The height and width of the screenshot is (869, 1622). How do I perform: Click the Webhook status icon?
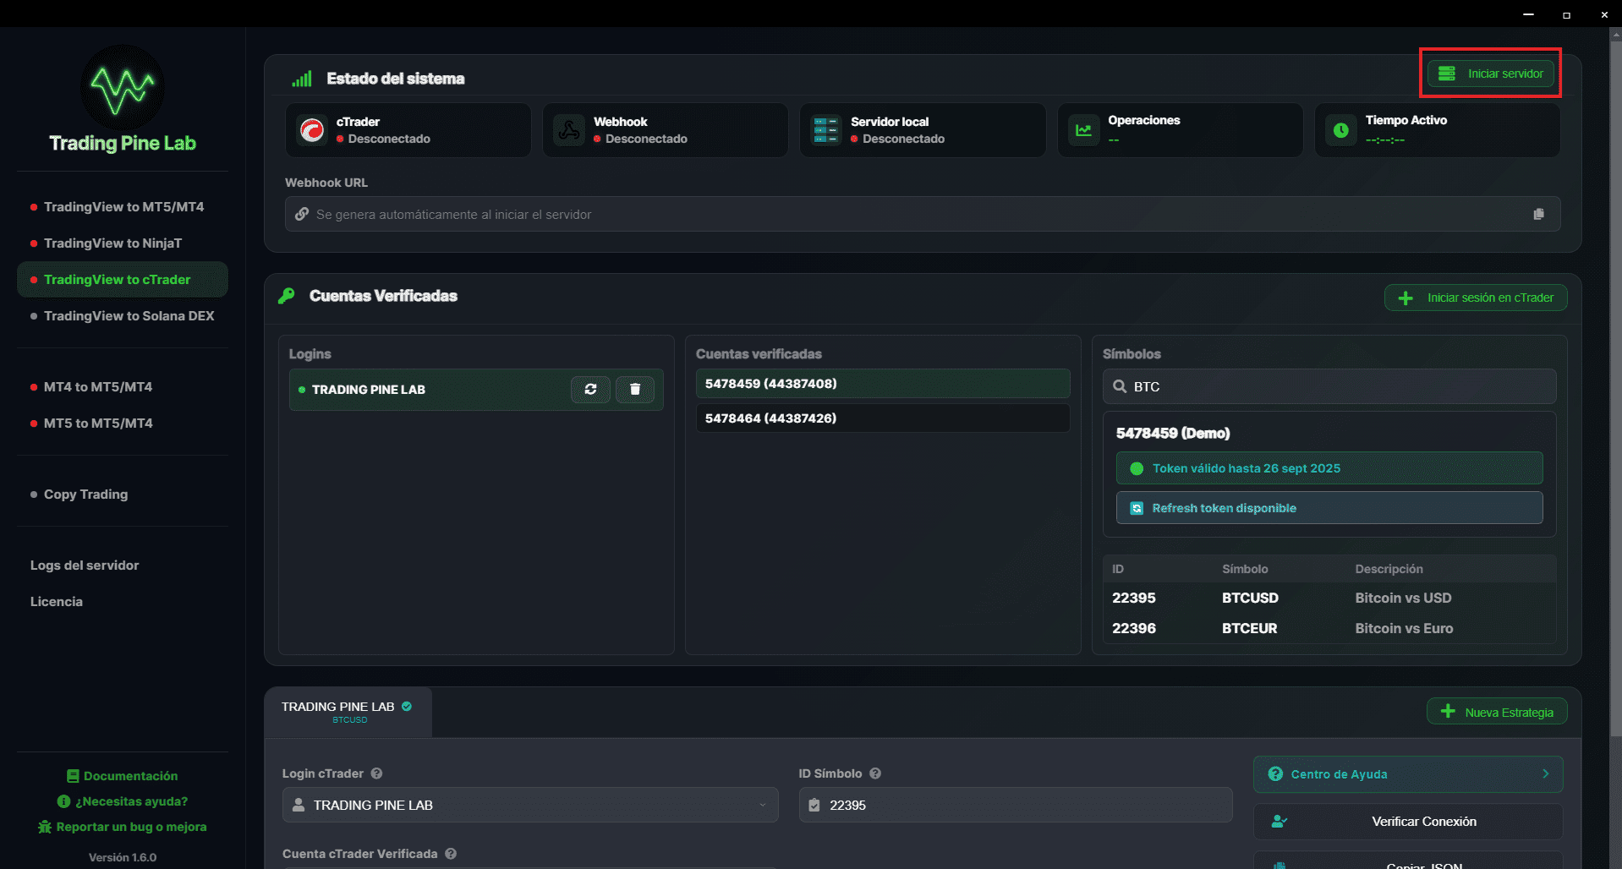pos(569,129)
